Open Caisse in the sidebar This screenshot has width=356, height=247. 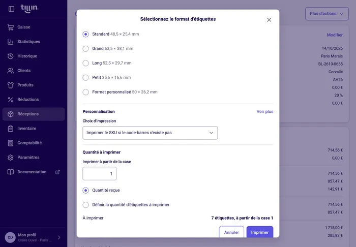tap(34, 27)
